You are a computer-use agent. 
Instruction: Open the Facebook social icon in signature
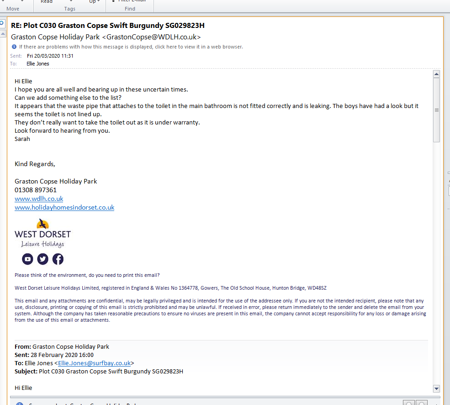pos(58,259)
